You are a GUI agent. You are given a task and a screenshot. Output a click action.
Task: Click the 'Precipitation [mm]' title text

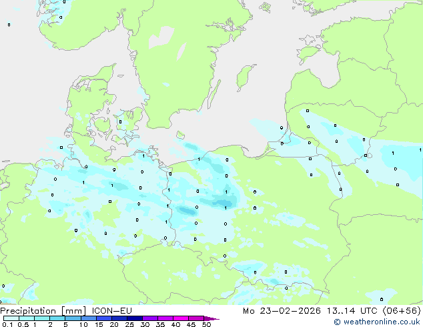(43, 311)
